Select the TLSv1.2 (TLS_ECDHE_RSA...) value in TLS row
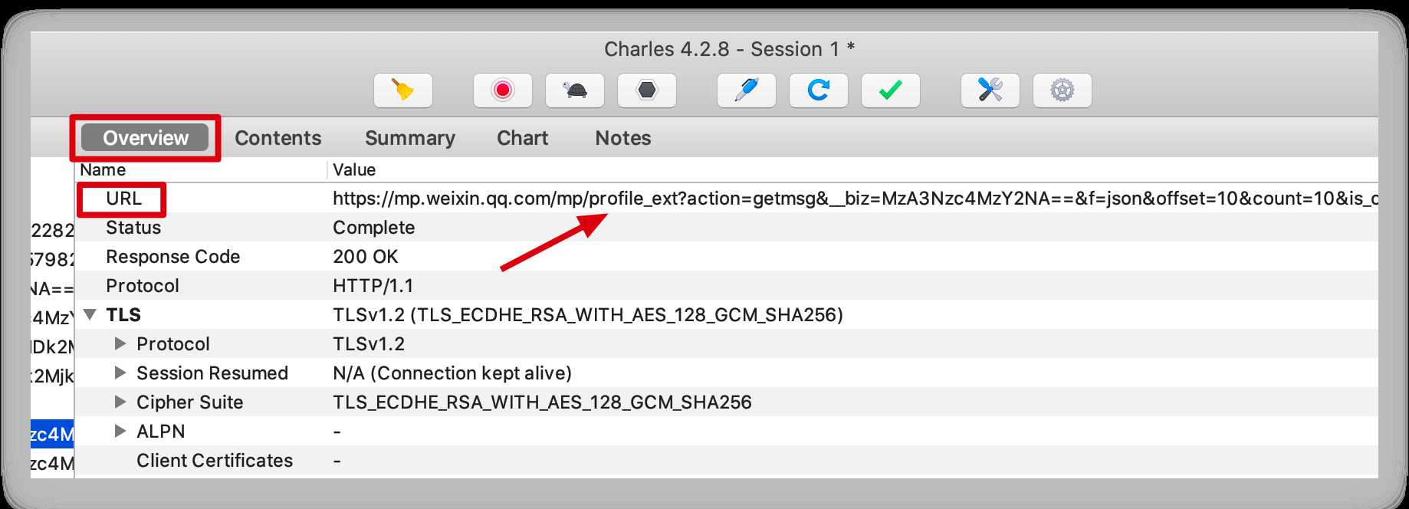Viewport: 1409px width, 509px height. pos(588,315)
